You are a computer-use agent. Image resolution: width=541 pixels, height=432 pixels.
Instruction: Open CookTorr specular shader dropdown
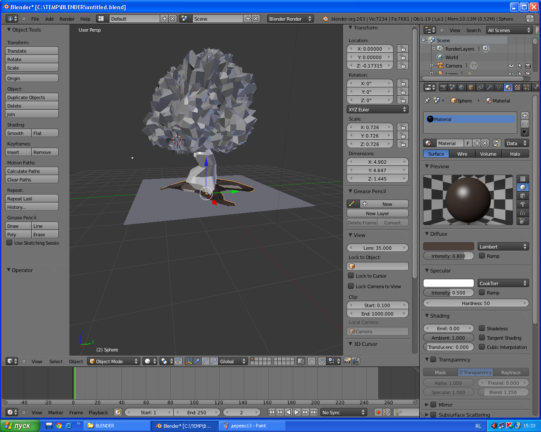[503, 283]
